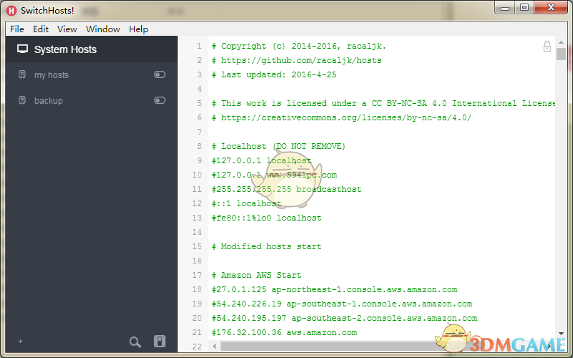
Task: Click the System Hosts monitor icon
Action: (23, 49)
